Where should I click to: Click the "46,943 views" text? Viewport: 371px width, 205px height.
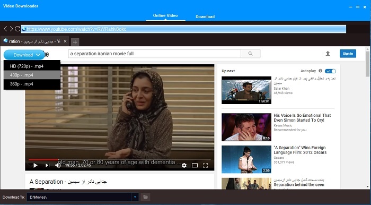tap(283, 93)
